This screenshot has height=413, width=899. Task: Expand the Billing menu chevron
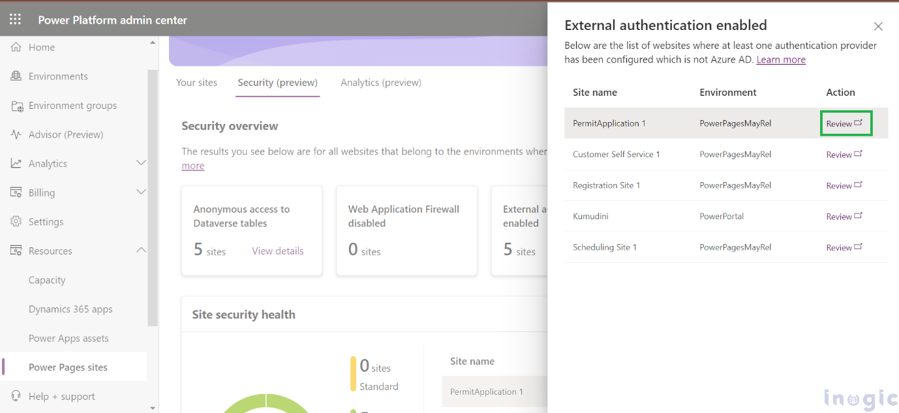[x=141, y=192]
